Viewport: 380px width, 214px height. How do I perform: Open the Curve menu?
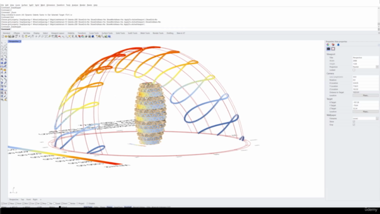click(18, 5)
